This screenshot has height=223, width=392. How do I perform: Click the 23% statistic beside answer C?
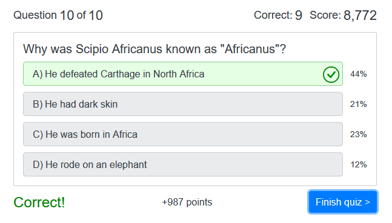point(358,134)
